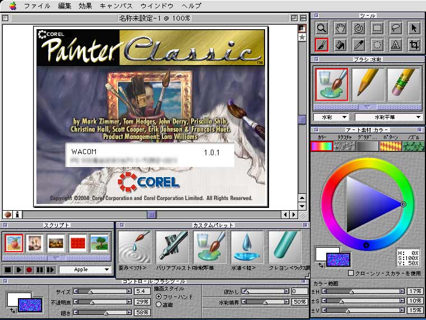Viewport: 426px width, 320px height.
Task: Open the 水彩 brush category dropdown
Action: tap(331, 117)
